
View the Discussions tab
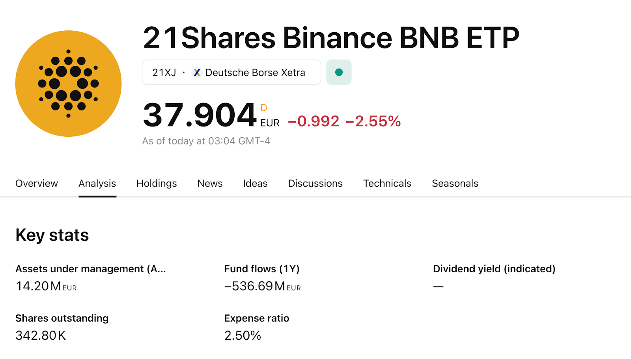(x=315, y=183)
